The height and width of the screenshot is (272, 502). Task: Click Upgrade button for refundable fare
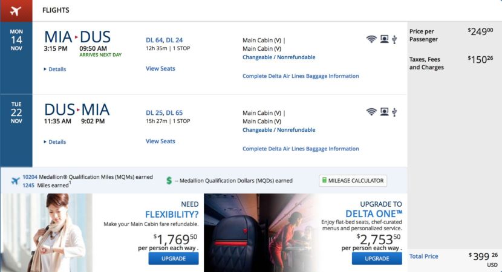(x=174, y=258)
